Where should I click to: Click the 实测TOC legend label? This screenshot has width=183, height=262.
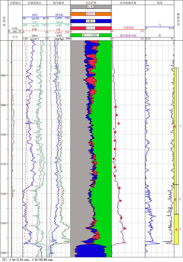pyautogui.click(x=128, y=27)
